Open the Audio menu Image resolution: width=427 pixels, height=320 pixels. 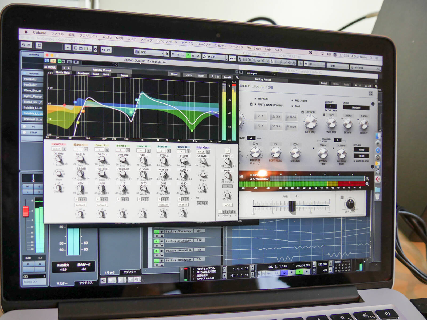coord(107,37)
